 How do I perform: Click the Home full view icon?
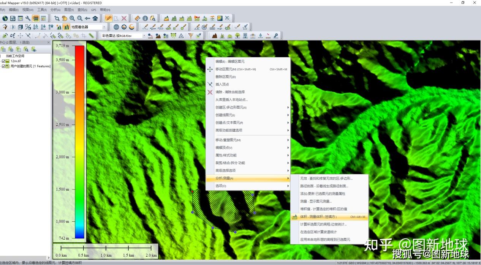[95, 18]
